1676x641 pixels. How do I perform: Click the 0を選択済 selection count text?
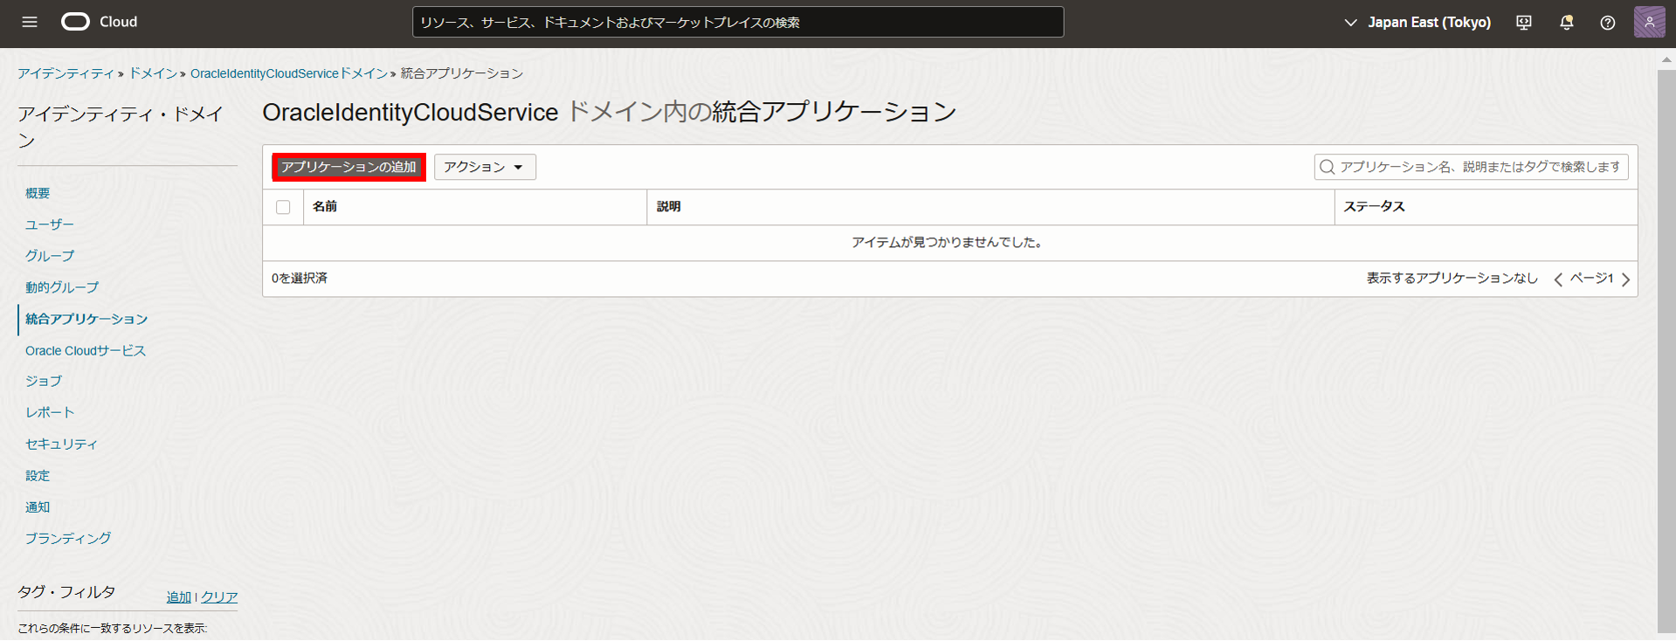coord(300,279)
